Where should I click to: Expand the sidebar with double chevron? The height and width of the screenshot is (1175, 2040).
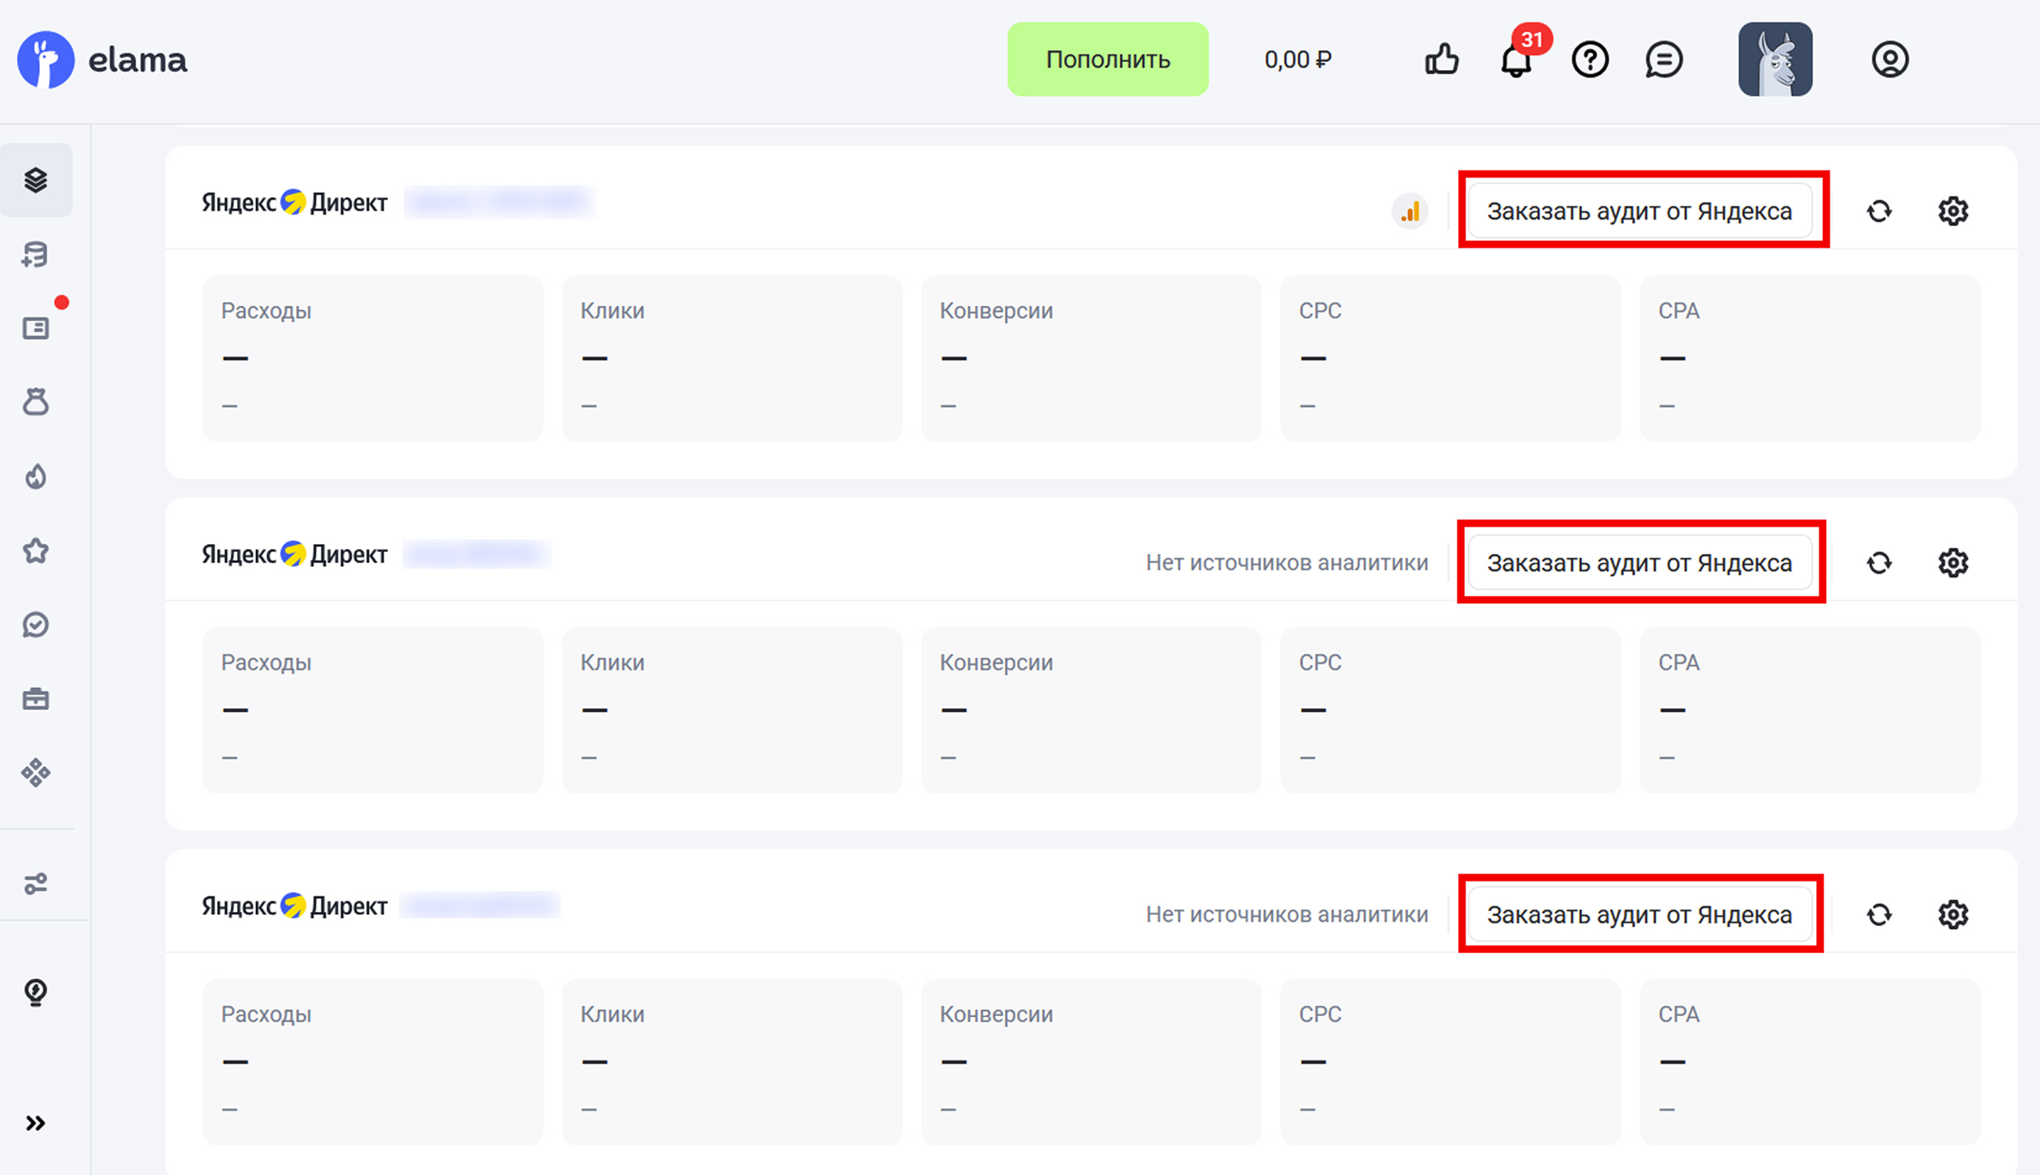coord(36,1124)
